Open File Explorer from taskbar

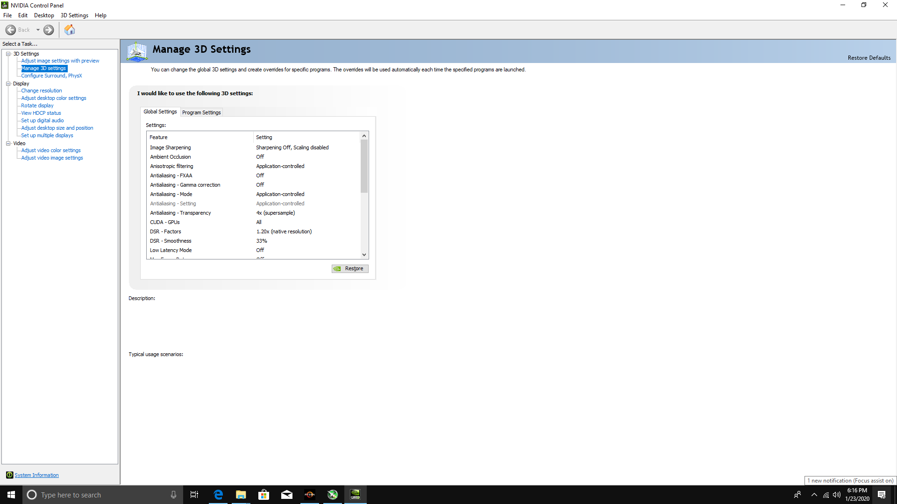(241, 495)
